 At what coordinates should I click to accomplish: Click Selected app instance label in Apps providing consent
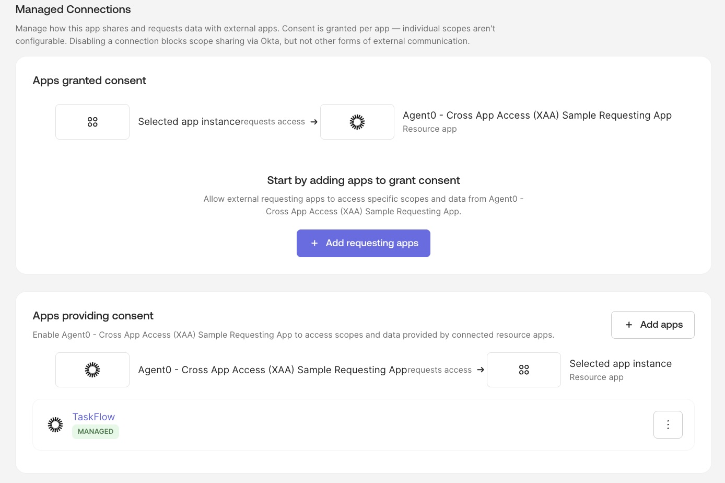click(x=621, y=364)
